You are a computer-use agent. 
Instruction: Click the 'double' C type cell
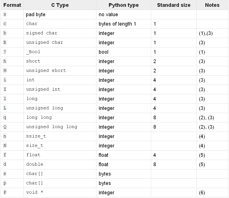click(35, 164)
